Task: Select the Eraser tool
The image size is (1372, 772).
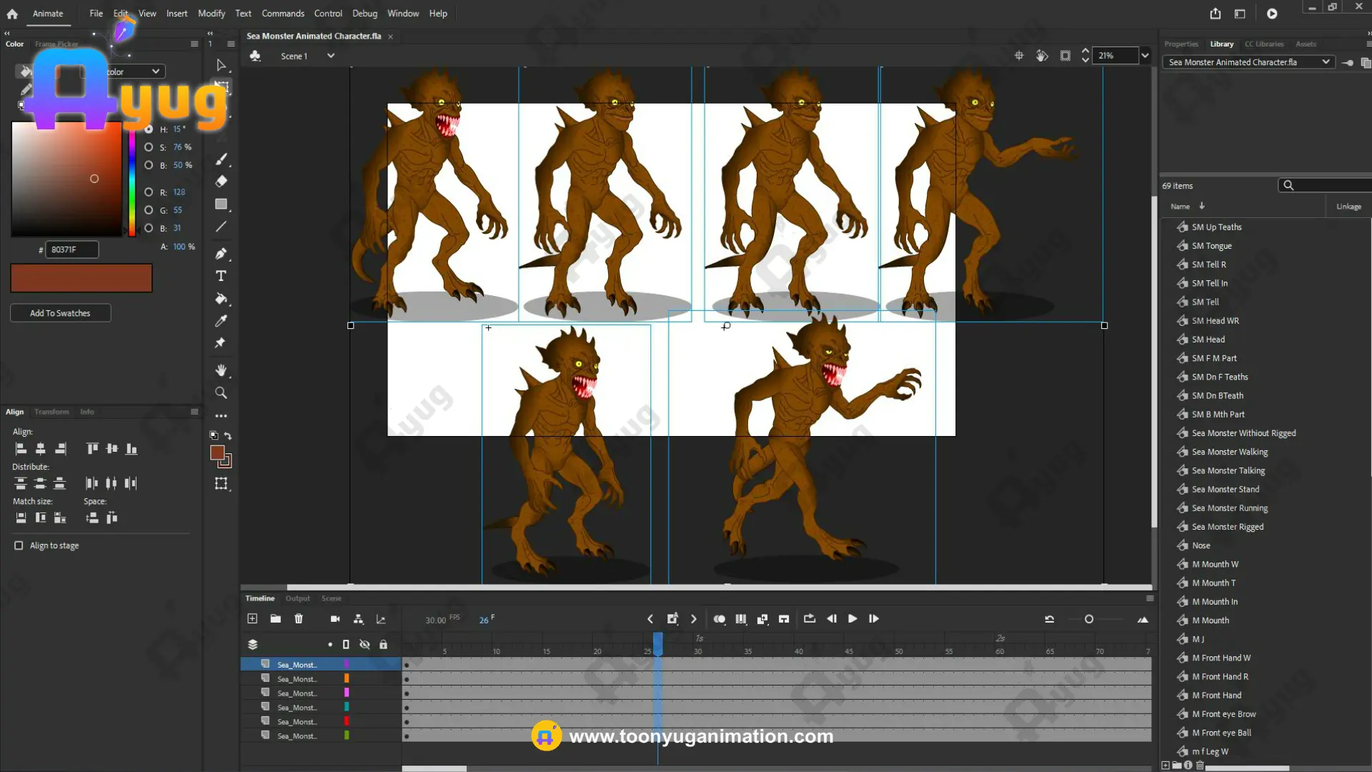Action: point(221,182)
